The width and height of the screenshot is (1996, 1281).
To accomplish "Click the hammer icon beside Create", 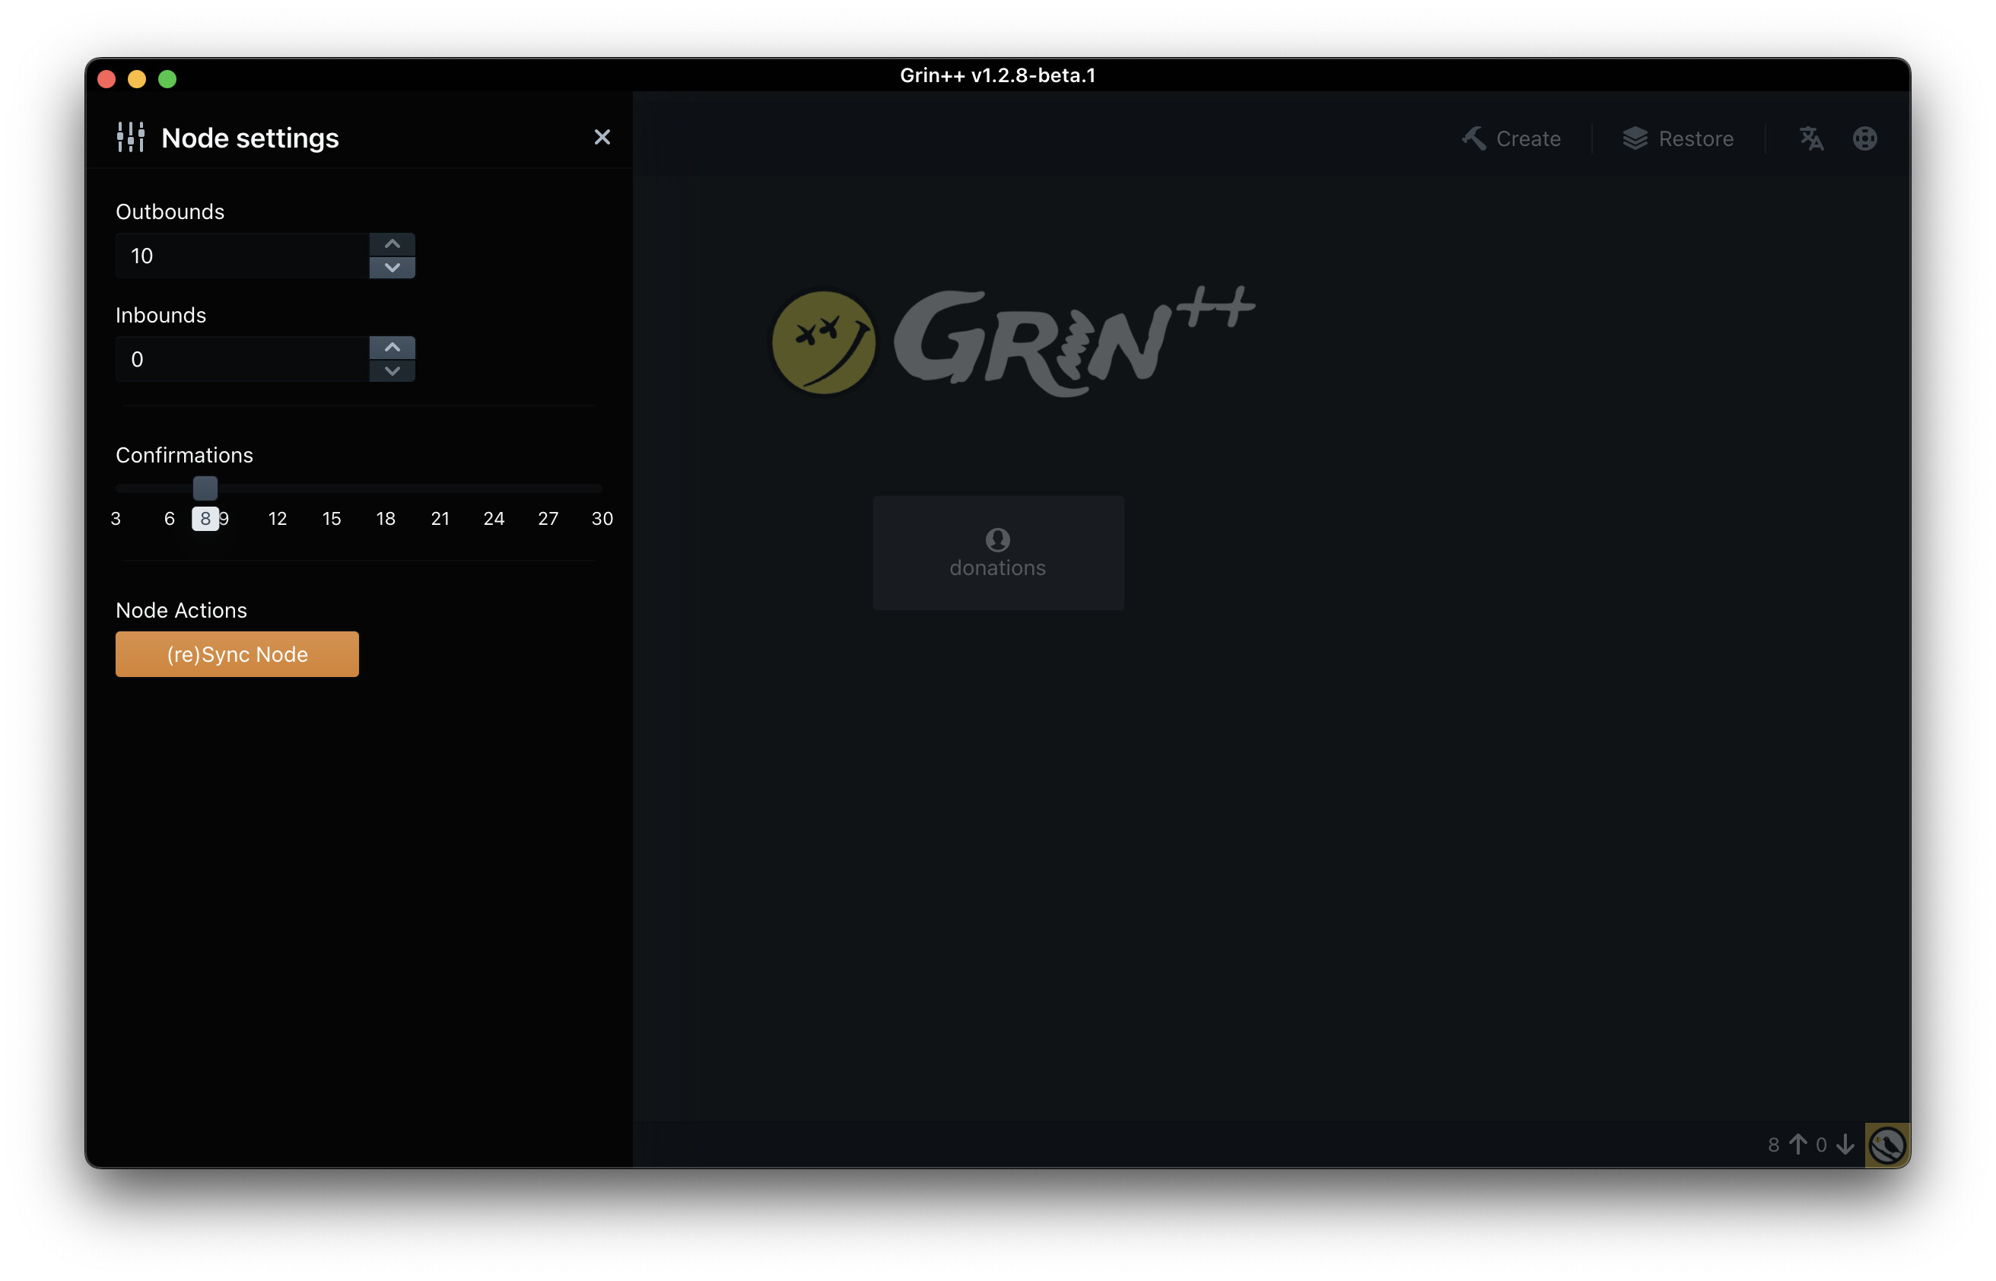I will click(x=1473, y=138).
